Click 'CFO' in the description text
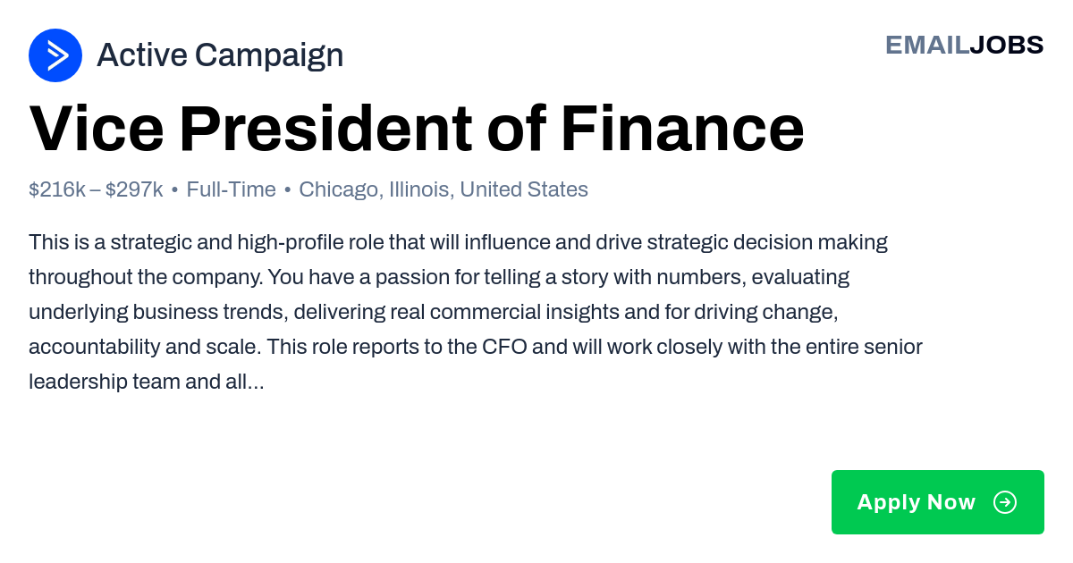 (x=506, y=347)
